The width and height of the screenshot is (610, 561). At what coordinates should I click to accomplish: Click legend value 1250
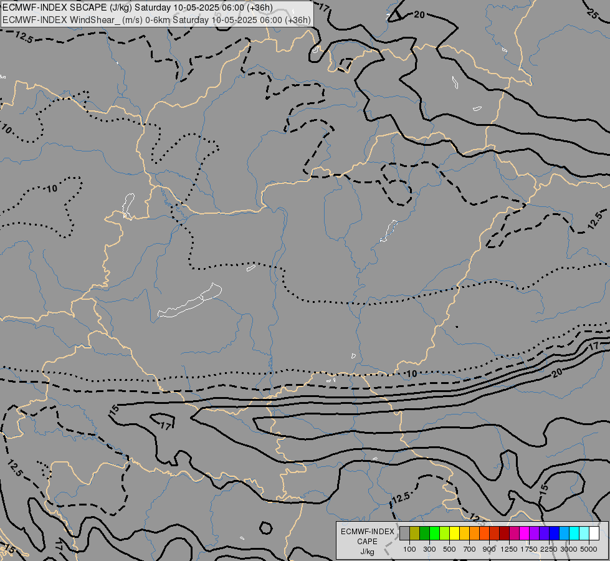(x=509, y=549)
